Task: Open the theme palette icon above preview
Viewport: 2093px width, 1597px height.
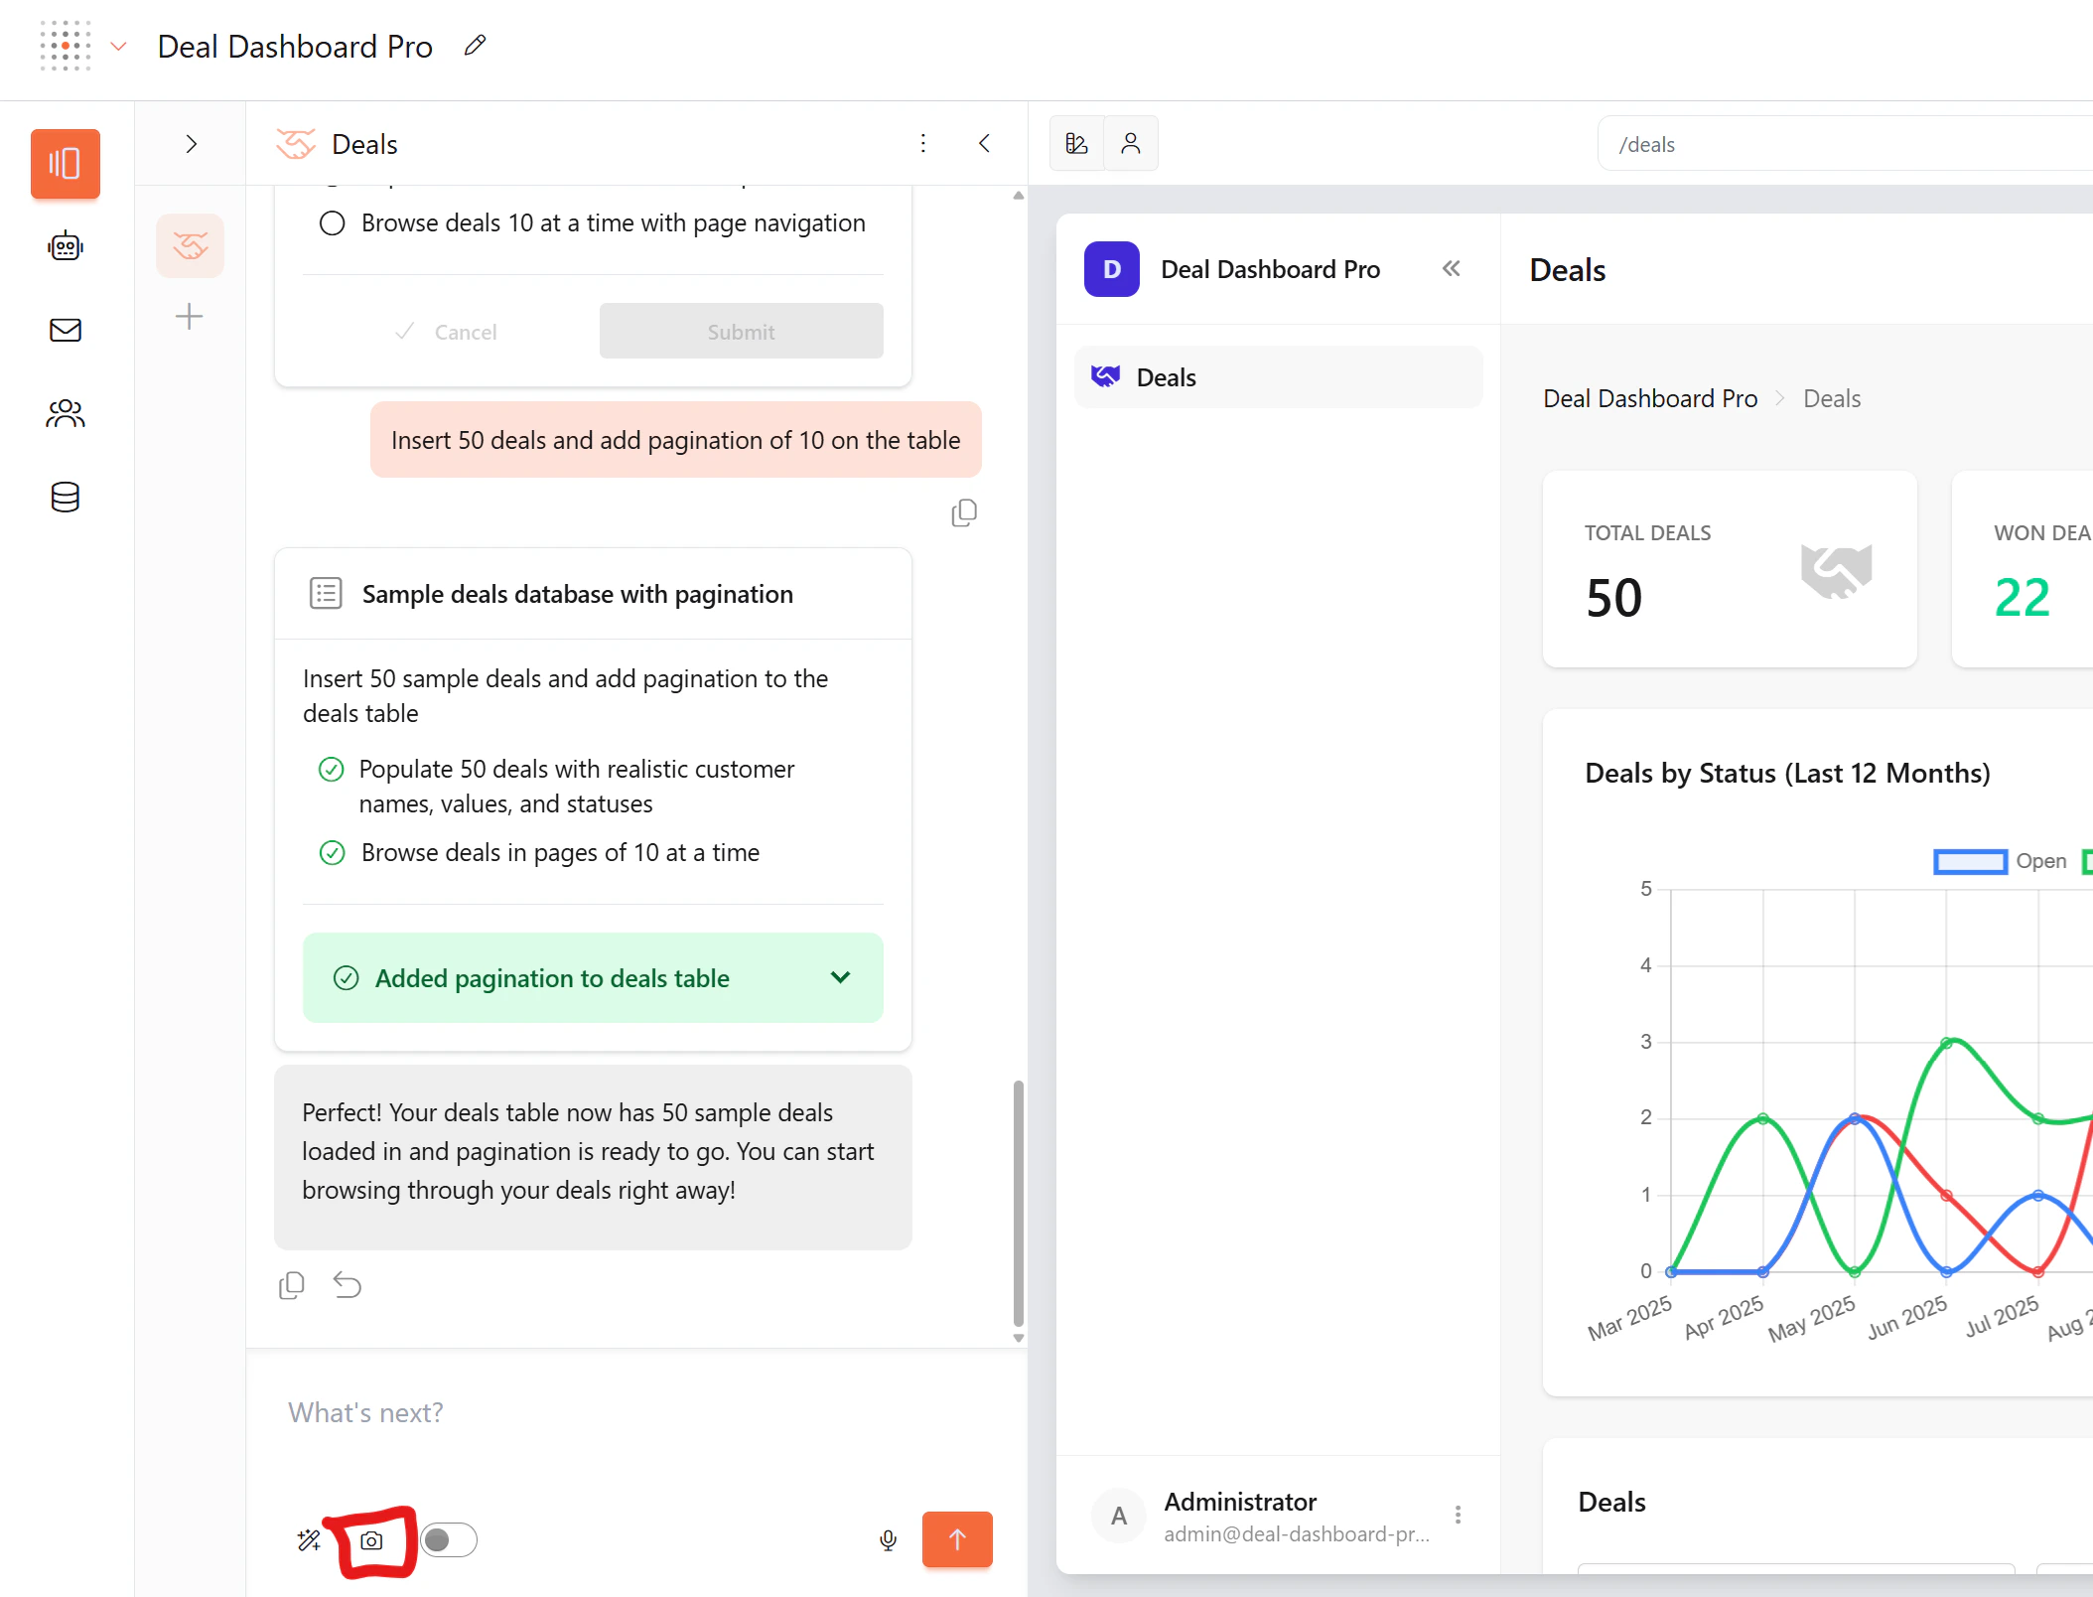Action: 1076,143
